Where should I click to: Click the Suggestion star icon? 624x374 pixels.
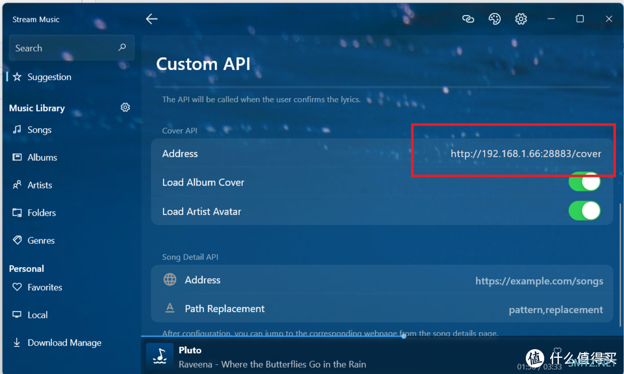(x=17, y=77)
